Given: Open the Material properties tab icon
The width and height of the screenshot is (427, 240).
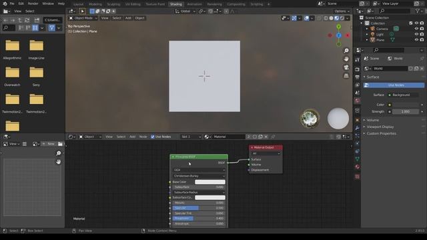Looking at the screenshot, I should pos(358,167).
